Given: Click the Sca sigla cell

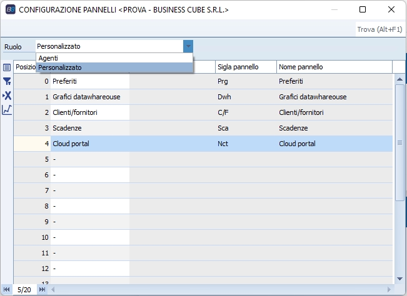Looking at the screenshot, I should coord(246,128).
